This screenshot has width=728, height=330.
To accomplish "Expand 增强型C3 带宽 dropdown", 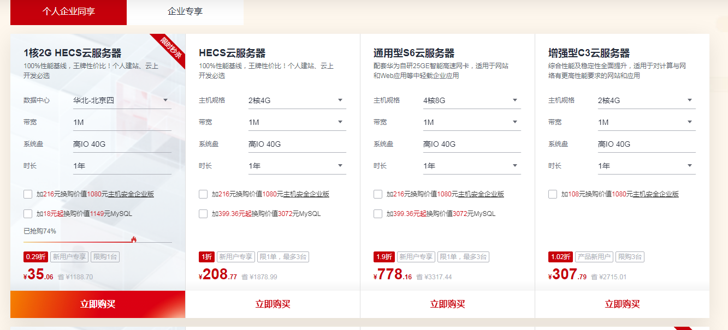I will tap(647, 122).
